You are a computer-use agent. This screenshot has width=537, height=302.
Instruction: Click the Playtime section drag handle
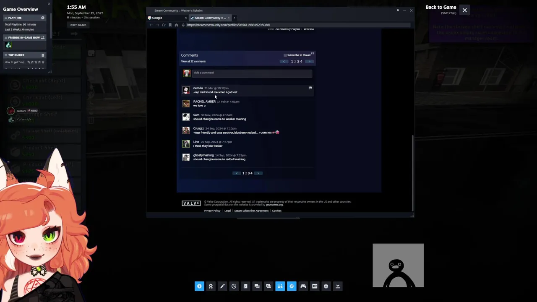5,18
